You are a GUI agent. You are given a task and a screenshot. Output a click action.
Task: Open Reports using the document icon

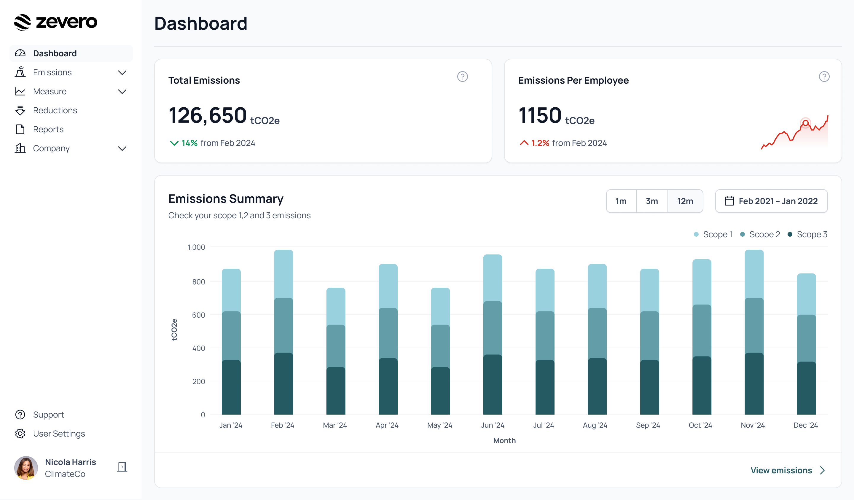20,129
